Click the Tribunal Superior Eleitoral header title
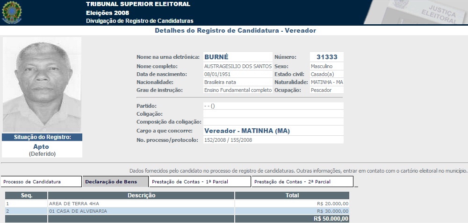This screenshot has height=223, width=468. tap(138, 4)
